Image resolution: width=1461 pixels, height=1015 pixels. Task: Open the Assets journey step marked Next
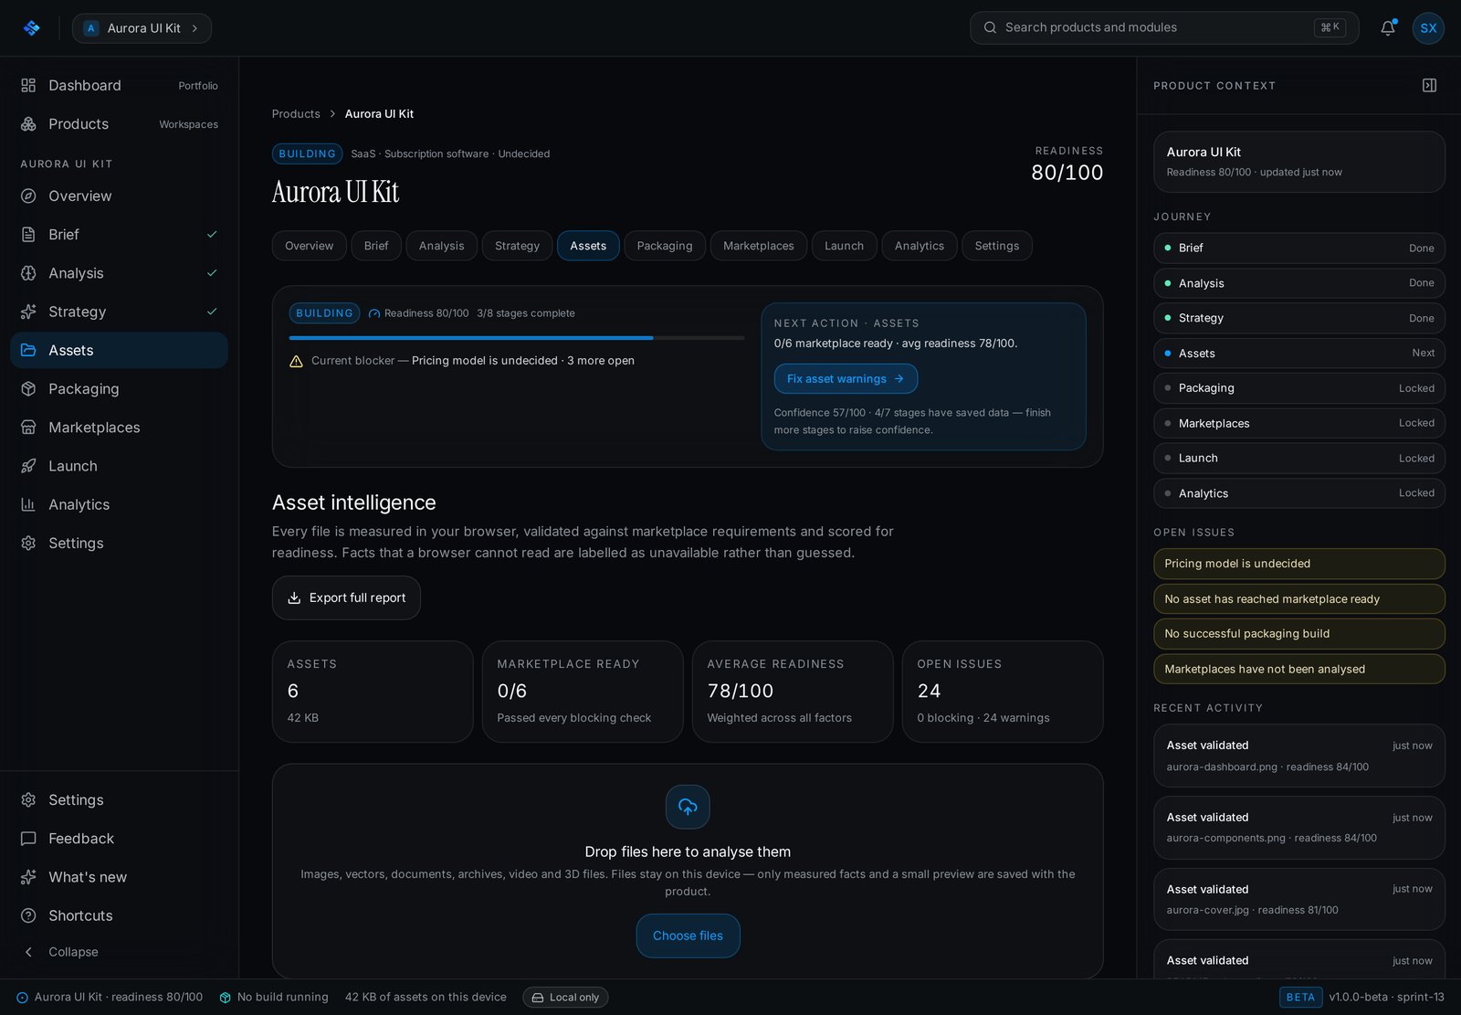click(1298, 353)
